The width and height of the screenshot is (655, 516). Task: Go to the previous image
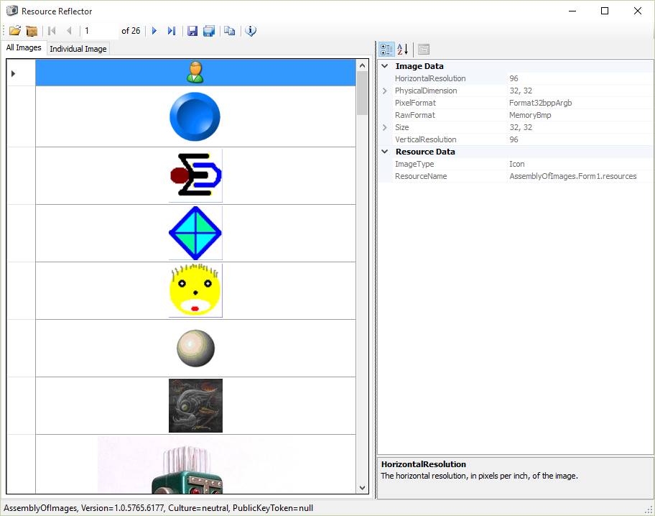68,31
